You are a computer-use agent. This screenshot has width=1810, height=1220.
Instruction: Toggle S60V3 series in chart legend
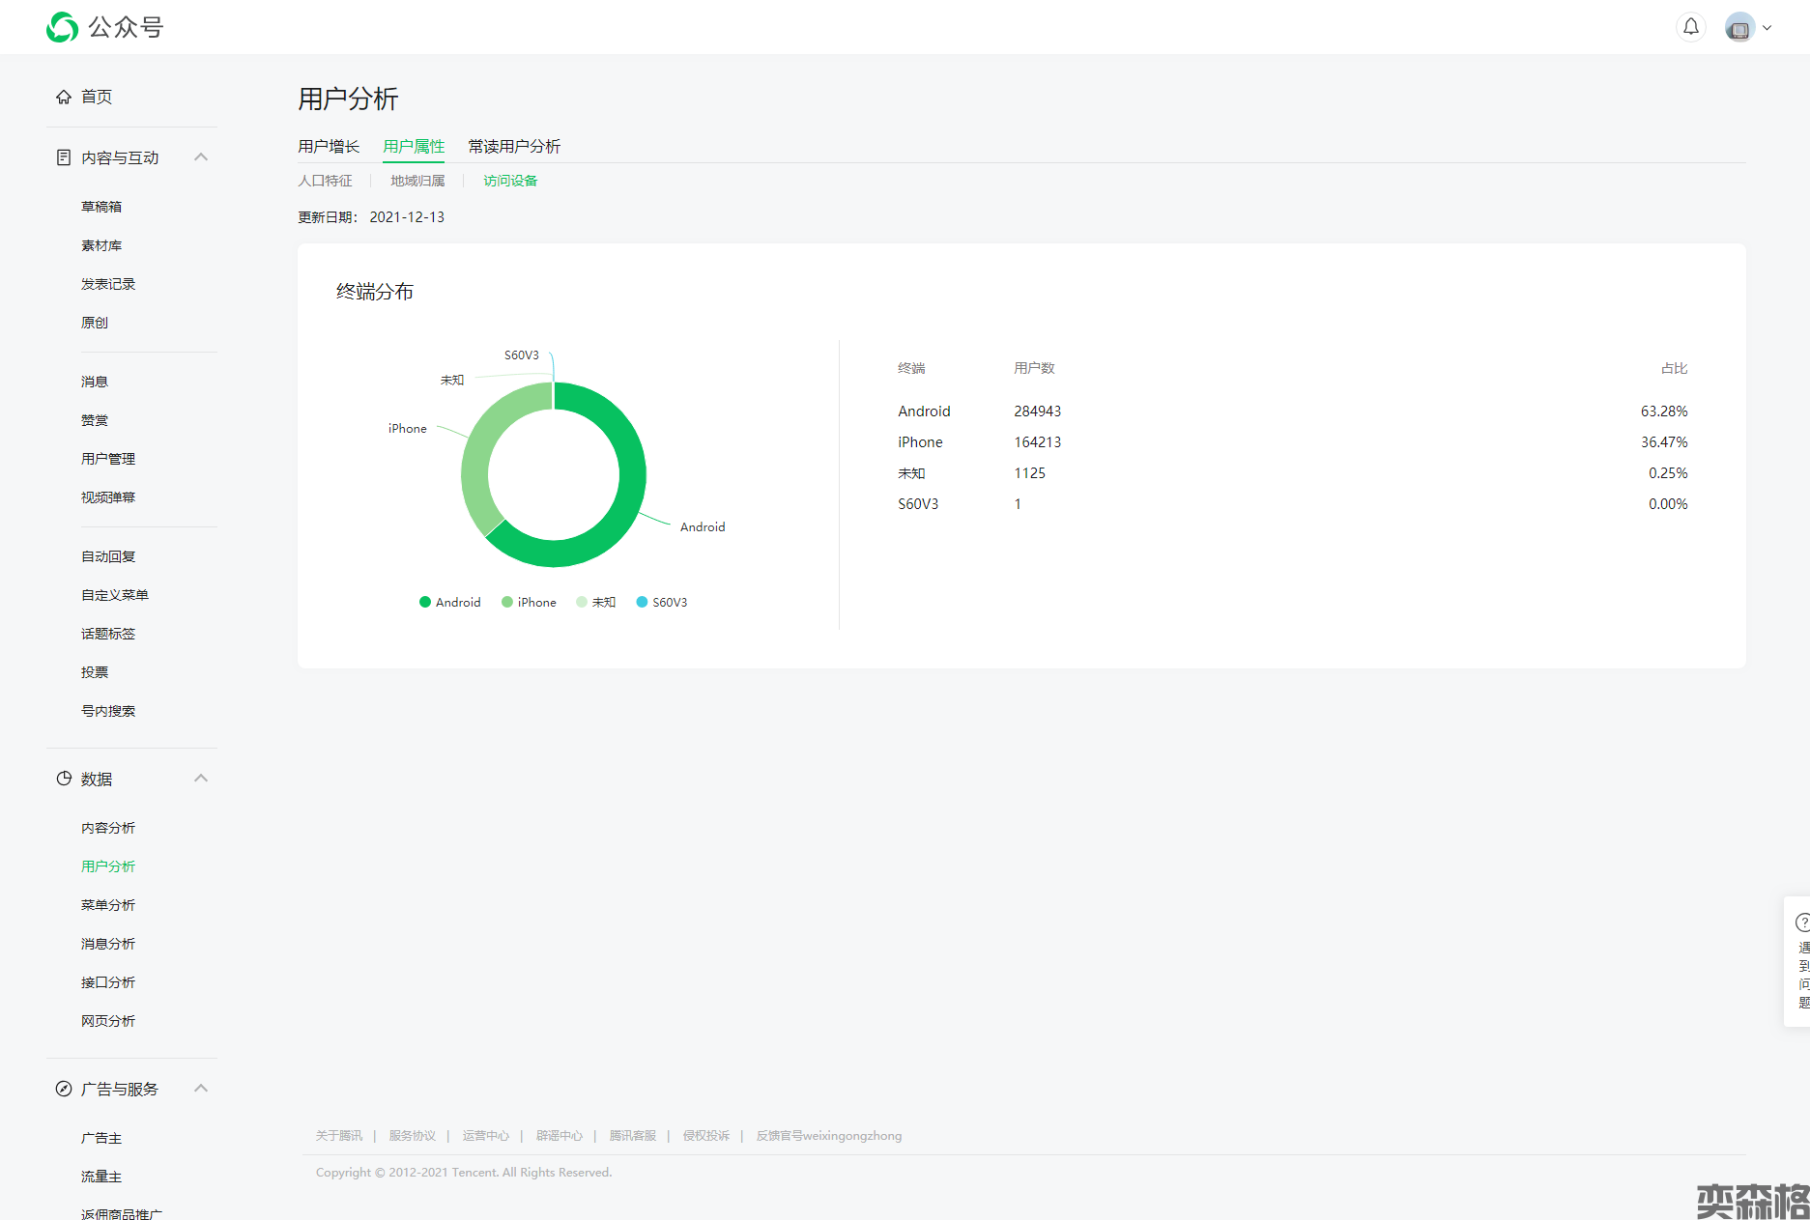(662, 602)
